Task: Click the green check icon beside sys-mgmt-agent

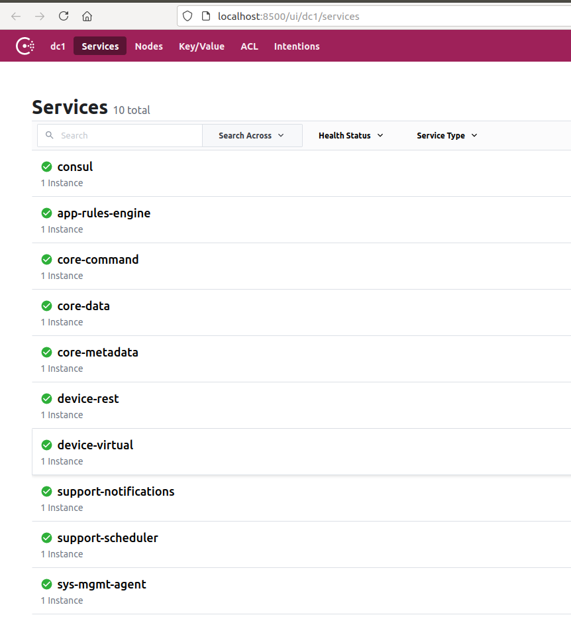Action: (46, 585)
